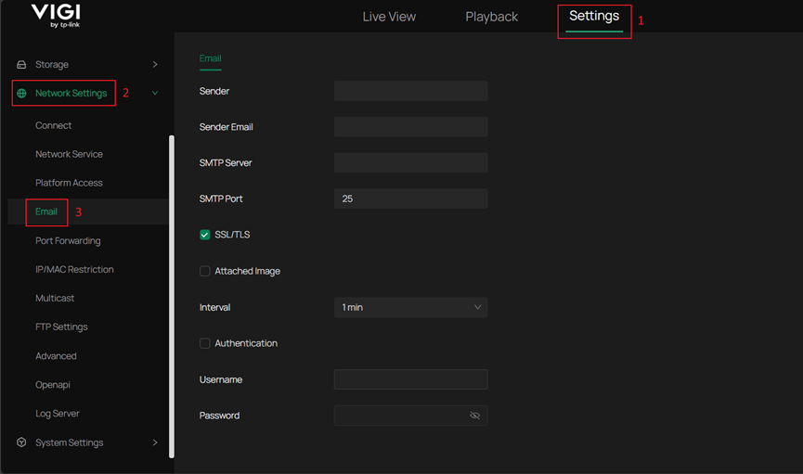The image size is (803, 474).
Task: Open Port Forwarding settings page
Action: 68,241
